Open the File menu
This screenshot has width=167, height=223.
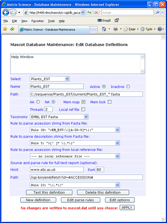[x=6, y=21]
